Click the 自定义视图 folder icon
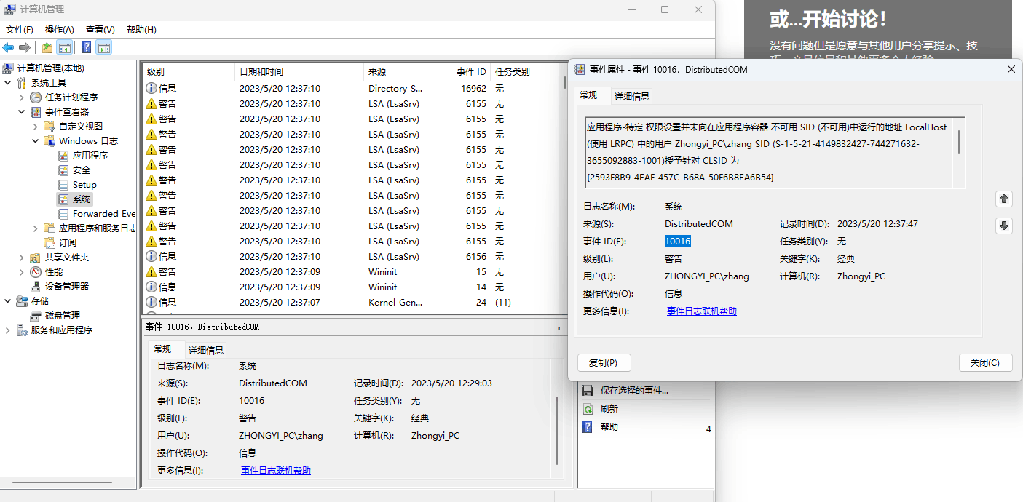 (x=50, y=127)
